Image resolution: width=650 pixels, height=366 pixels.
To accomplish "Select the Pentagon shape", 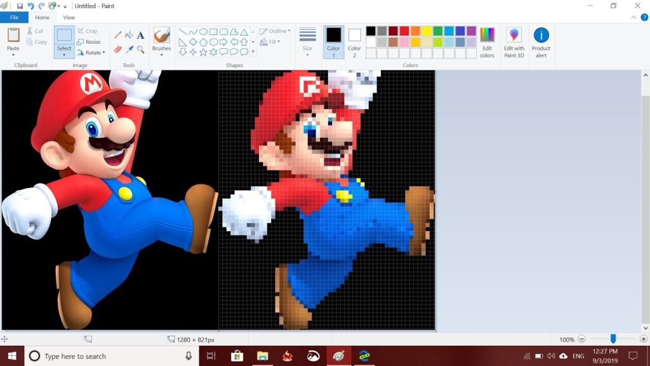I will click(x=203, y=42).
